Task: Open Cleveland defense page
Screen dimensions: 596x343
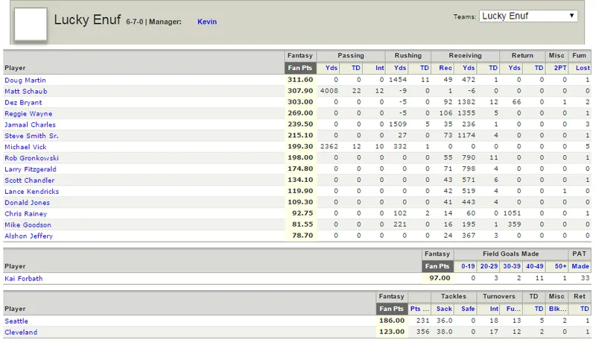Action: (21, 332)
